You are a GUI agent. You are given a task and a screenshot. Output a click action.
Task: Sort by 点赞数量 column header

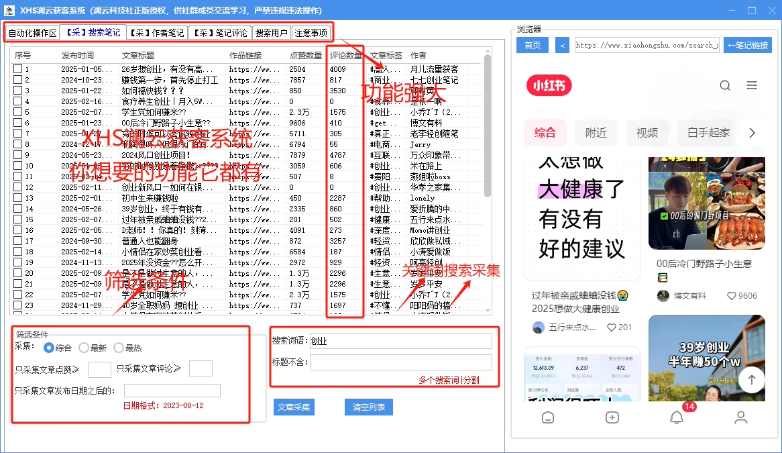[x=306, y=56]
